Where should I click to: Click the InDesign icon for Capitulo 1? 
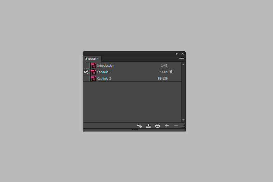[x=94, y=72]
